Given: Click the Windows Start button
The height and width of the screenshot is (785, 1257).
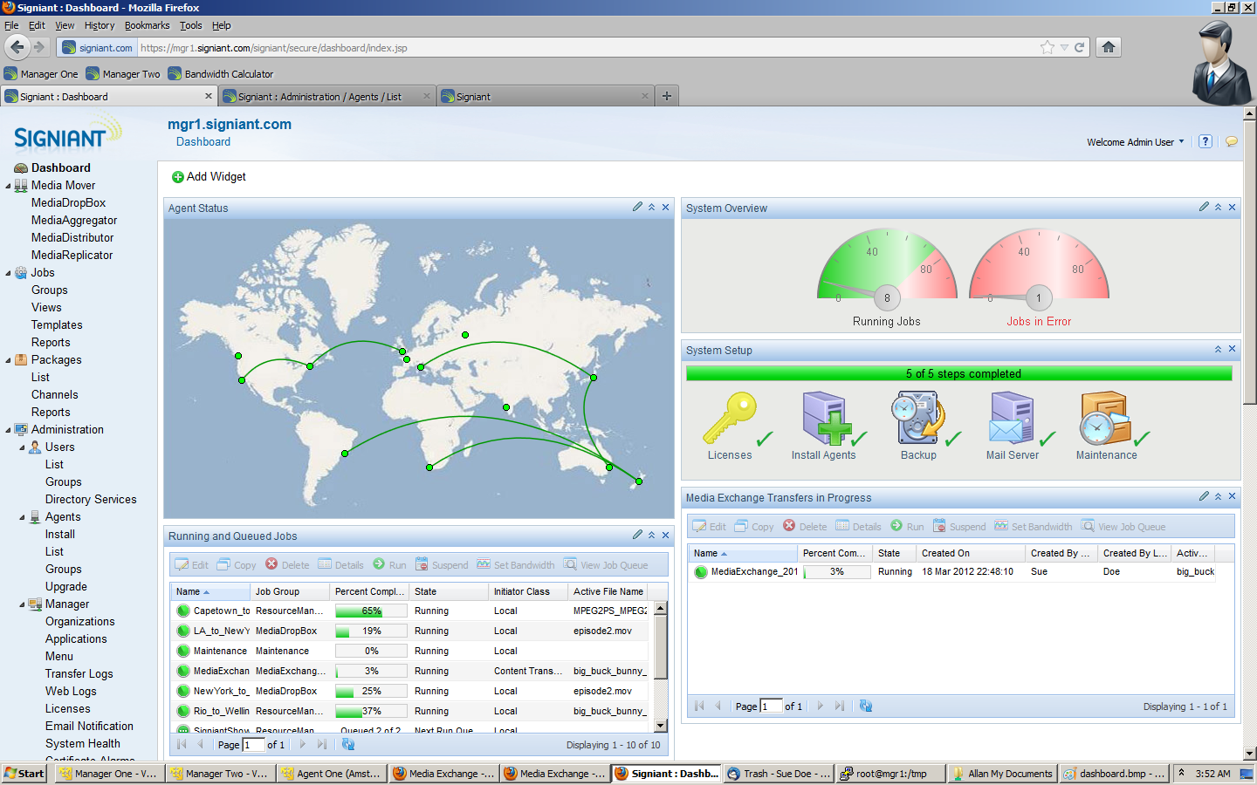Looking at the screenshot, I should tap(24, 774).
